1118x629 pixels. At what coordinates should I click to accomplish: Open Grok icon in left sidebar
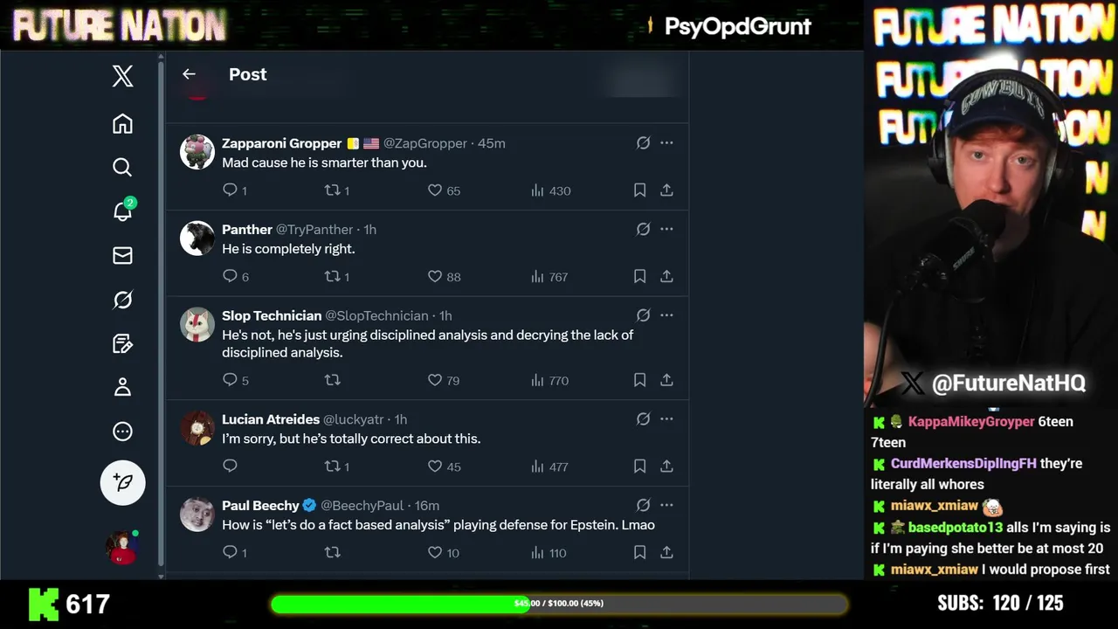coord(122,300)
